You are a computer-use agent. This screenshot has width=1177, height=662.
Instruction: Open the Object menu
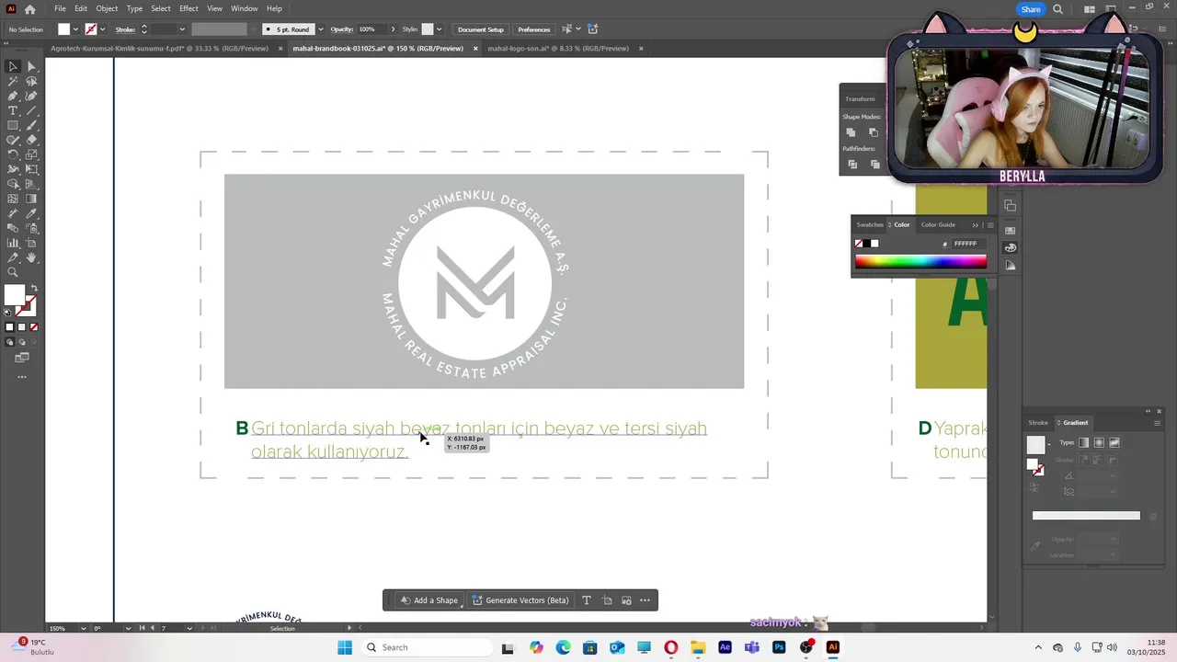coord(107,8)
